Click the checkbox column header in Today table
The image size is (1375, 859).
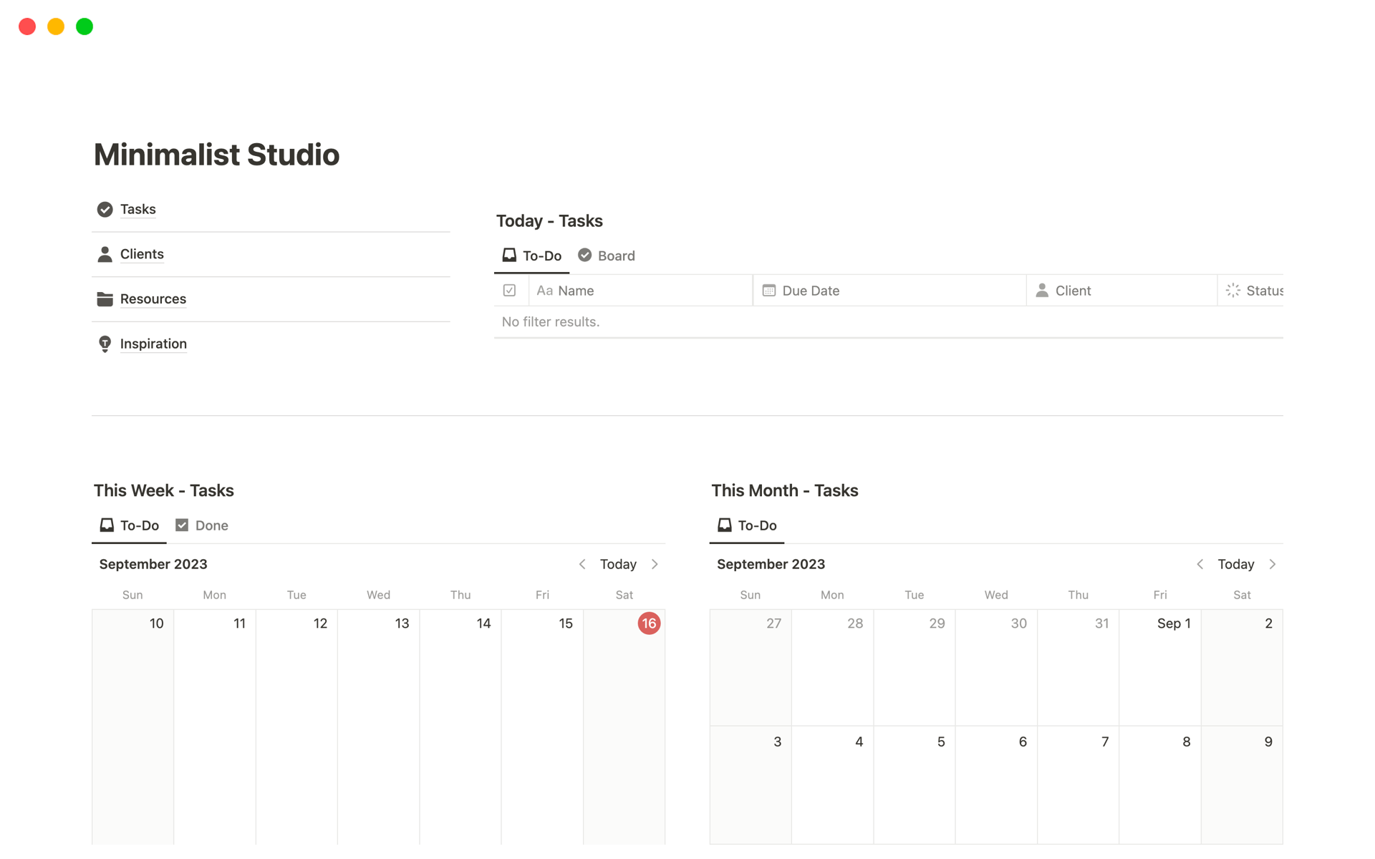point(509,291)
